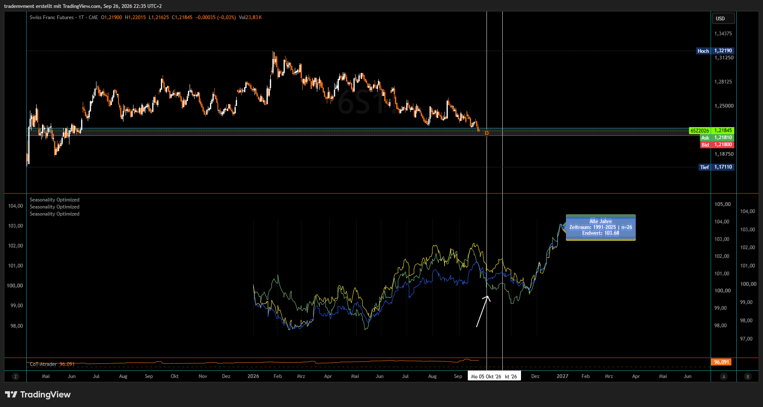
Task: Click the Mo 05 Okt '26 date label
Action: point(486,377)
